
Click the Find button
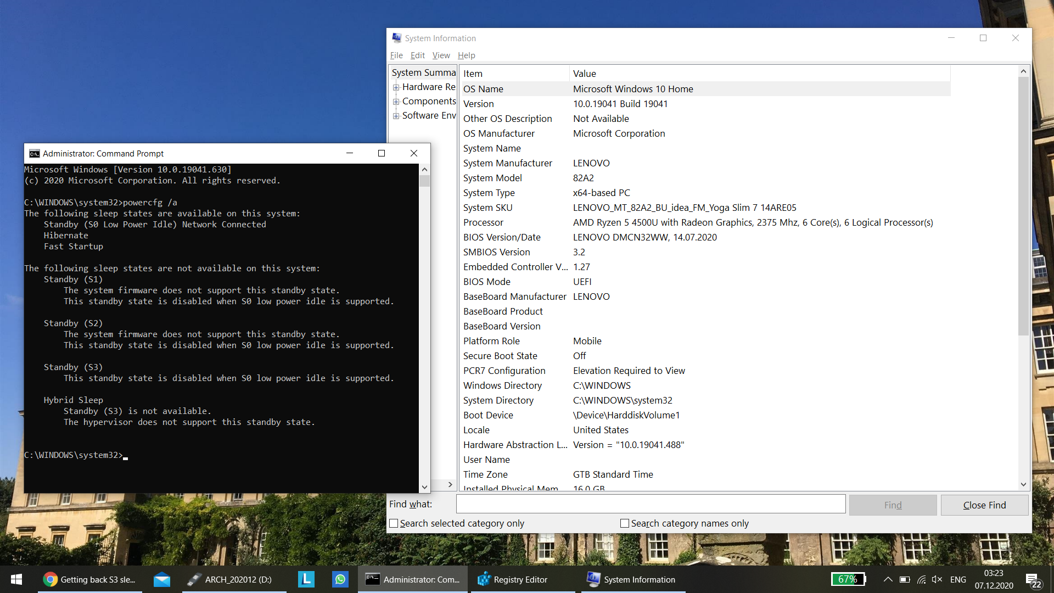coord(893,505)
